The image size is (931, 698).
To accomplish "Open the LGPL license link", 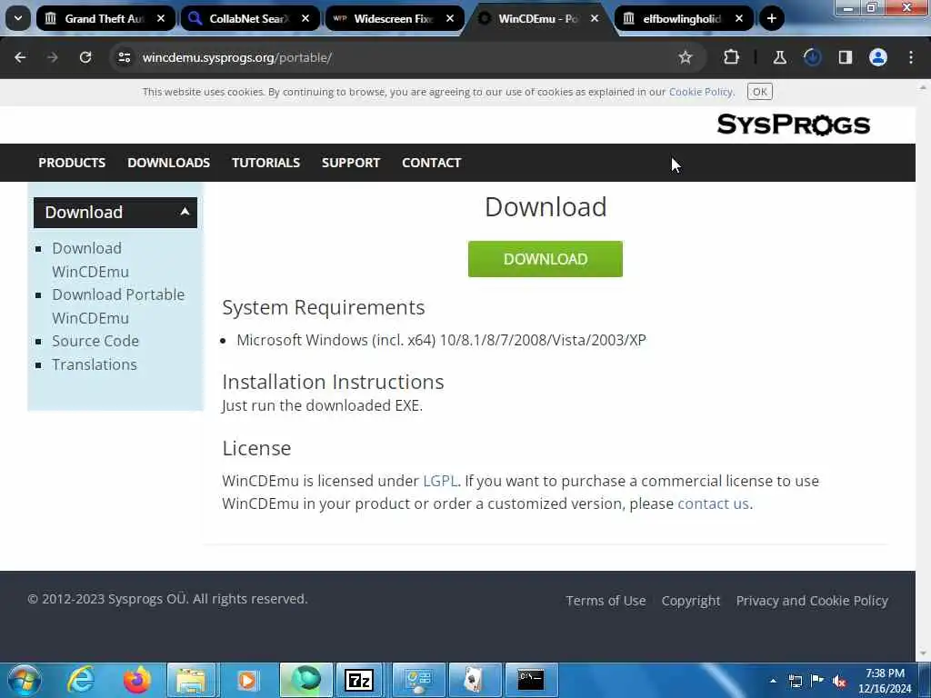I will (440, 481).
